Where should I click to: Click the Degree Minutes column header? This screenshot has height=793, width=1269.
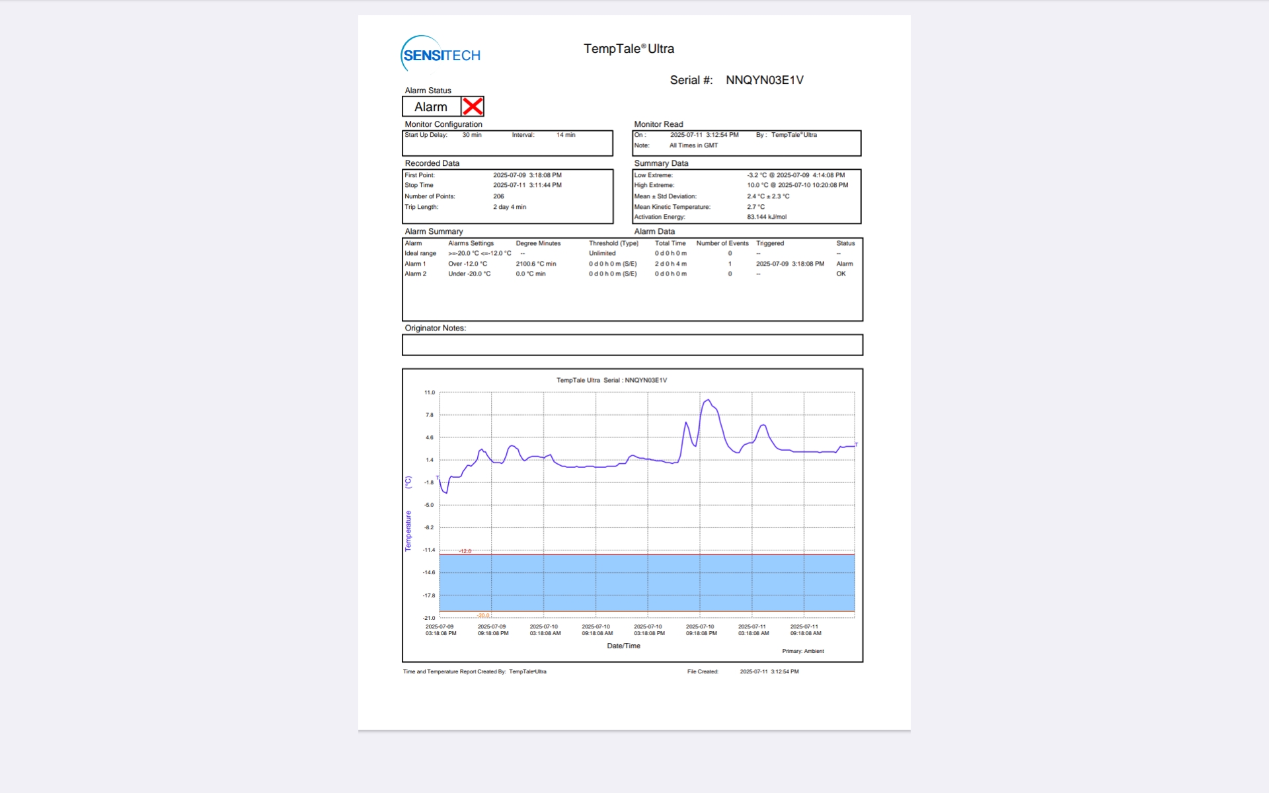(538, 243)
